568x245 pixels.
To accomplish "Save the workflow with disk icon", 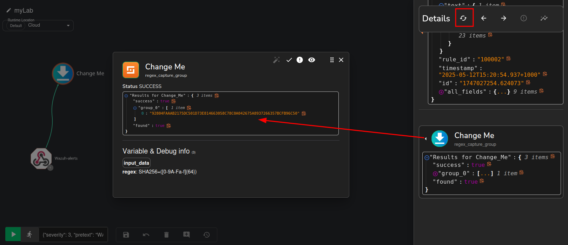I will point(126,235).
